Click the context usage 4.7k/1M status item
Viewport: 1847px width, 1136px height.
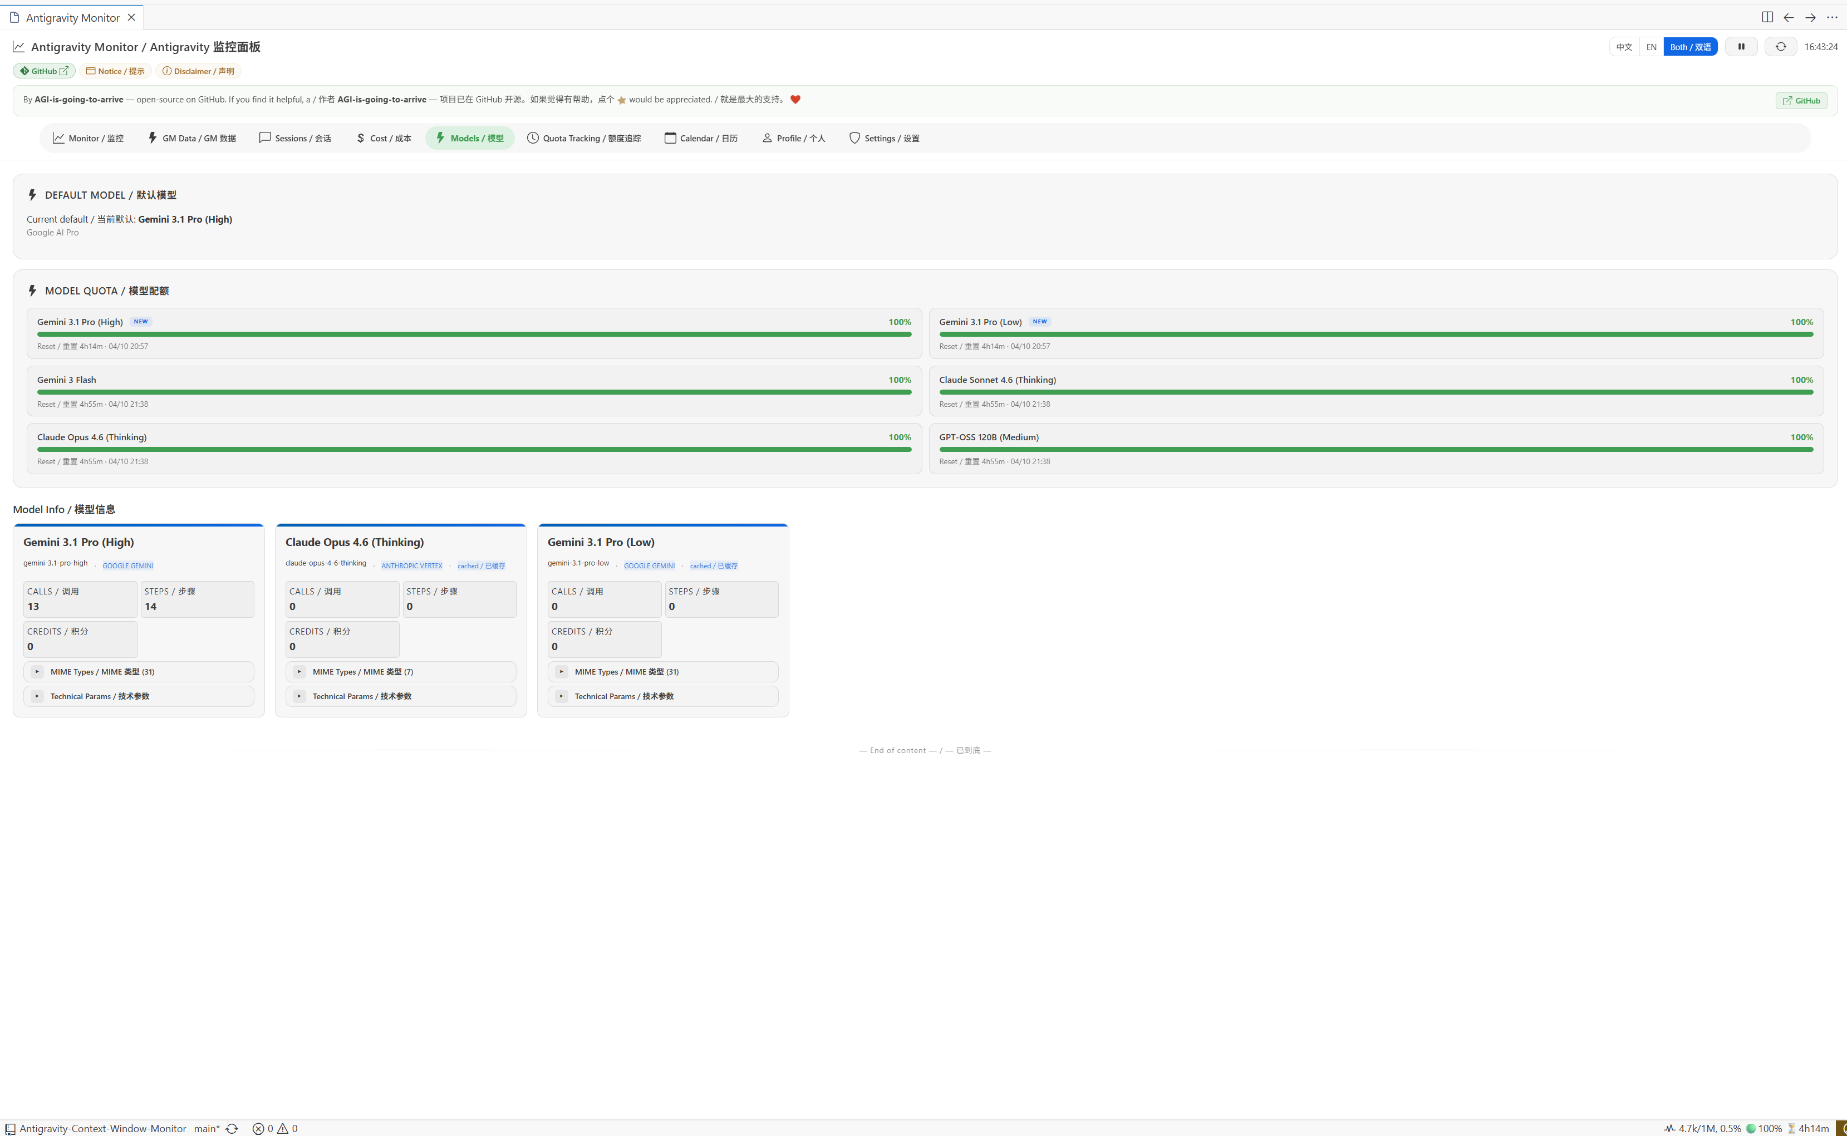click(1702, 1129)
